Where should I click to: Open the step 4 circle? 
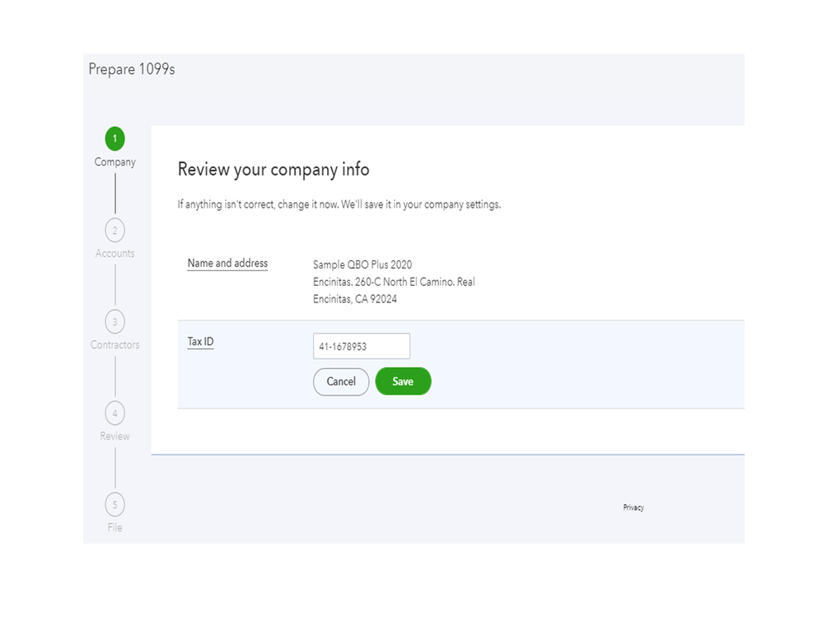click(115, 413)
